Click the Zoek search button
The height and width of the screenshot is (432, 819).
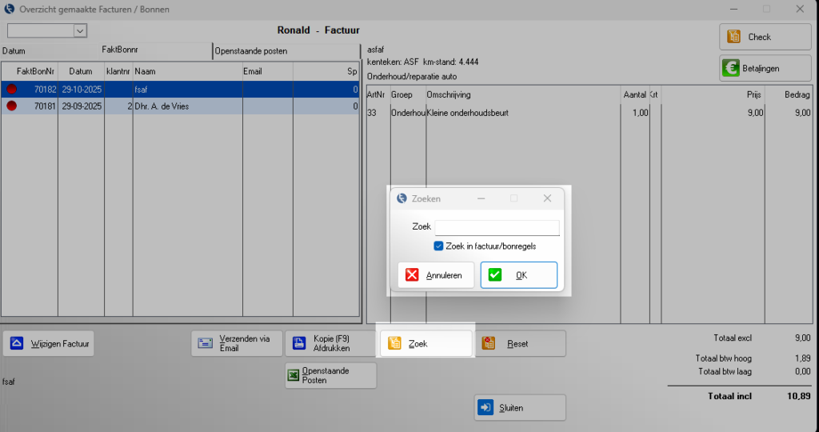click(x=425, y=343)
